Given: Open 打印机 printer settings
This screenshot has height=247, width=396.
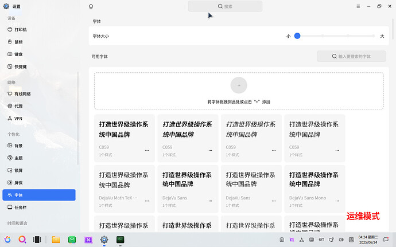Looking at the screenshot, I should point(39,30).
